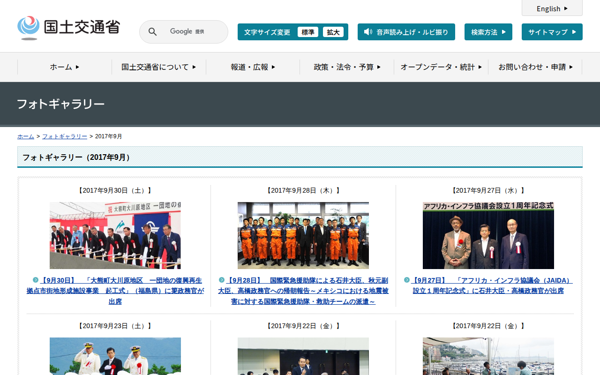Click the 文字サイズ変更 label
Image resolution: width=600 pixels, height=375 pixels.
(x=267, y=32)
